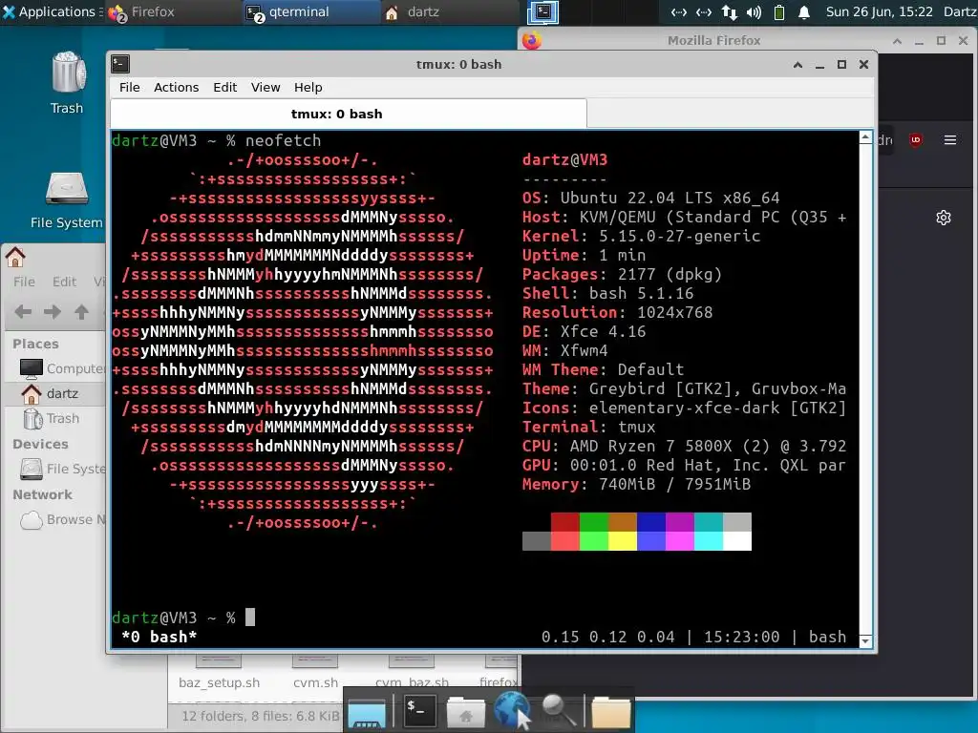Open the application finder magnifier dock icon
Image resolution: width=978 pixels, height=733 pixels.
click(x=558, y=710)
